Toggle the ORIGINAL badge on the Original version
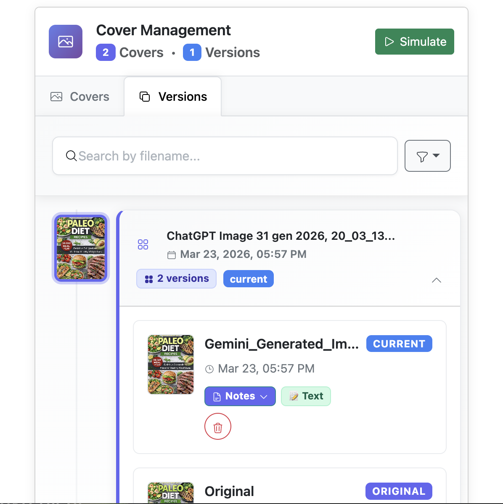Image resolution: width=503 pixels, height=504 pixels. pyautogui.click(x=398, y=491)
